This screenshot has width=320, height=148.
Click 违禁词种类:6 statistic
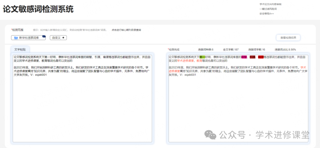(206, 49)
